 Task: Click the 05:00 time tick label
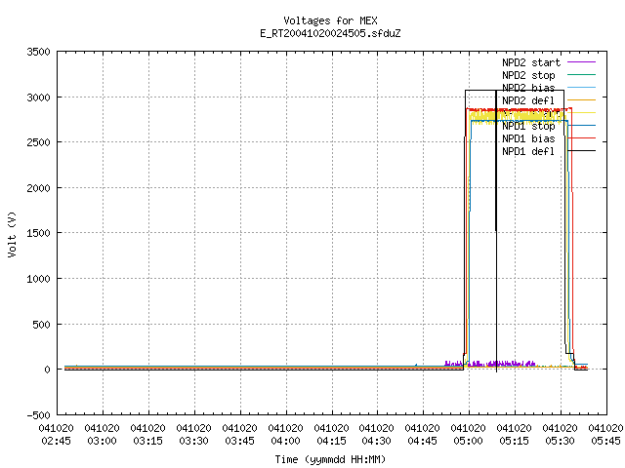pos(468,441)
